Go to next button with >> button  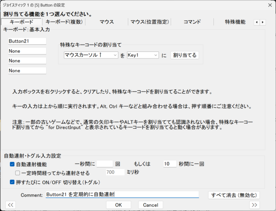coord(254,205)
